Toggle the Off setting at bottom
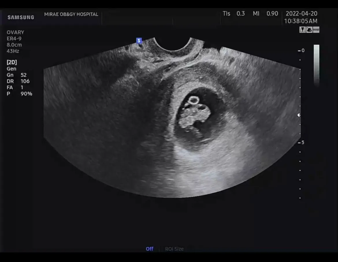This screenshot has width=338, height=262. (149, 249)
